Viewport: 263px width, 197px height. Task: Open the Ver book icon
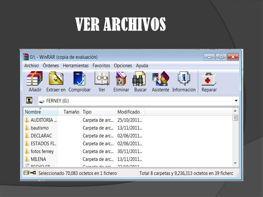coord(102,78)
